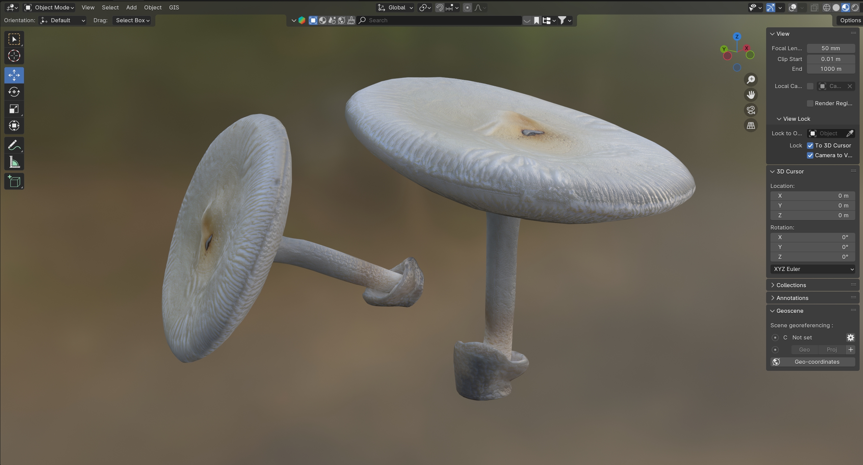
Task: Click the pan view hand icon
Action: (x=751, y=95)
